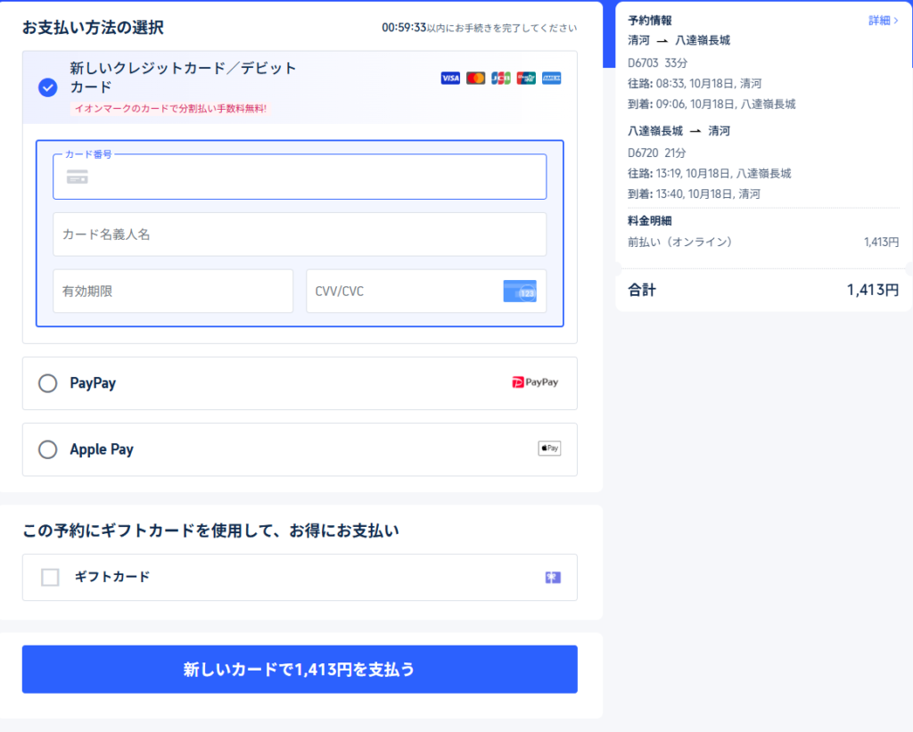Click the 有効期限 expiry field

tap(173, 292)
